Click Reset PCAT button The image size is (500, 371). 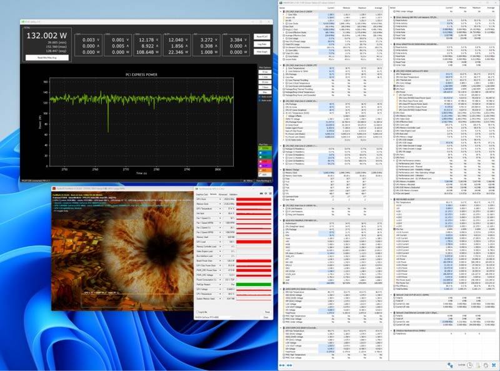[262, 37]
